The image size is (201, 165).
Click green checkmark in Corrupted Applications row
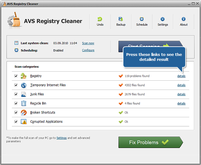(121, 122)
